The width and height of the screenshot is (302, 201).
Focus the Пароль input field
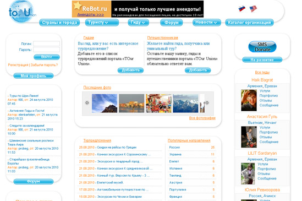(46, 50)
